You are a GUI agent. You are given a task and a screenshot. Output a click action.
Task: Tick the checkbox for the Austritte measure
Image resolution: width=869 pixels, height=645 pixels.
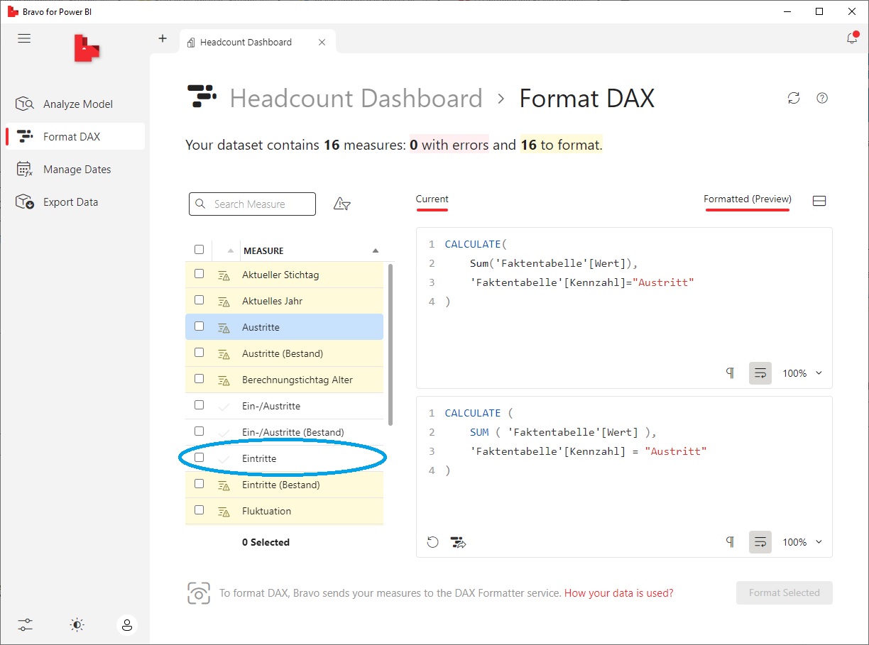coord(199,326)
